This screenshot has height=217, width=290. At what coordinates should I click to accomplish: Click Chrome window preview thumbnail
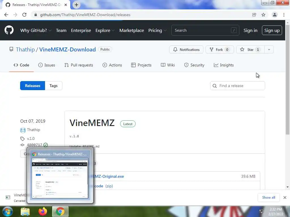pyautogui.click(x=60, y=178)
